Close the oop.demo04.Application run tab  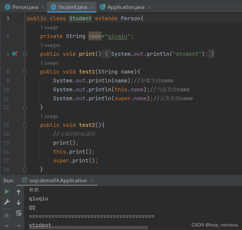click(92, 181)
